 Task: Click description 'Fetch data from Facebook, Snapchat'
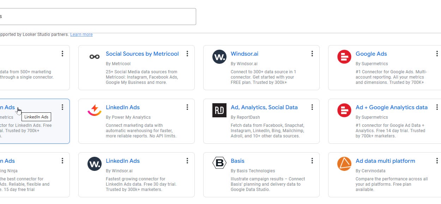(267, 131)
